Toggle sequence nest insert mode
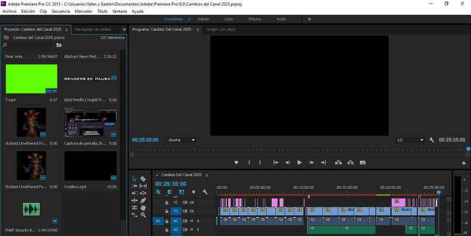 tap(158, 192)
